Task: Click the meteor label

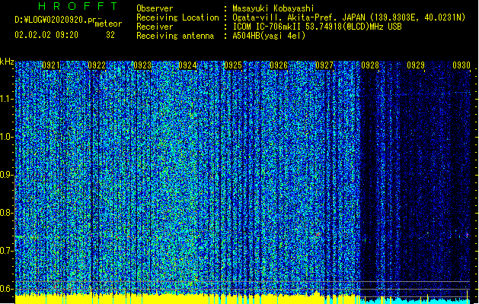Action: pyautogui.click(x=108, y=24)
